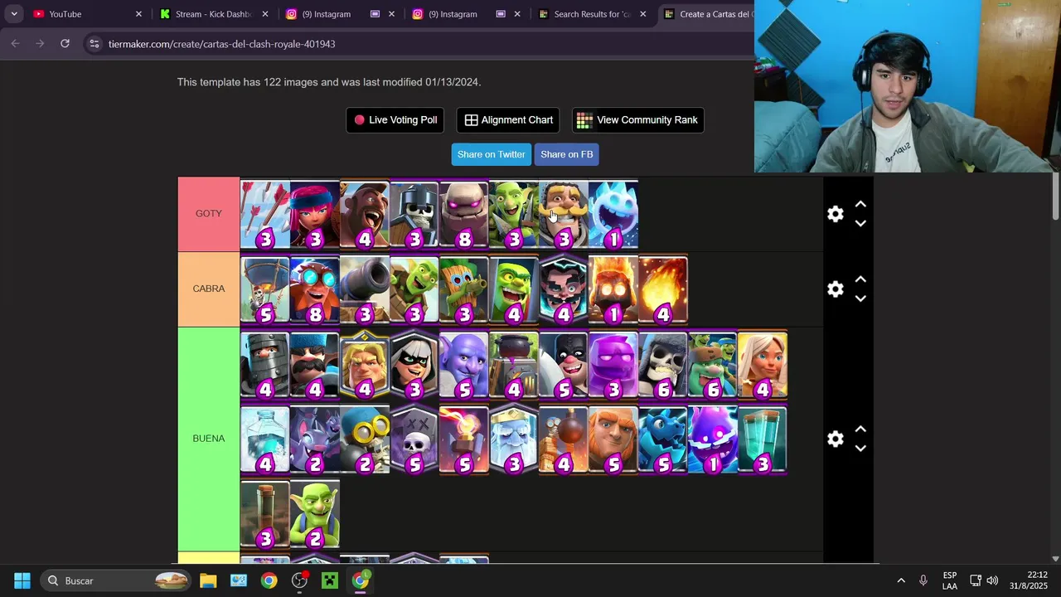Image resolution: width=1061 pixels, height=597 pixels.
Task: Pick the brown potion bottle card
Action: click(x=265, y=514)
